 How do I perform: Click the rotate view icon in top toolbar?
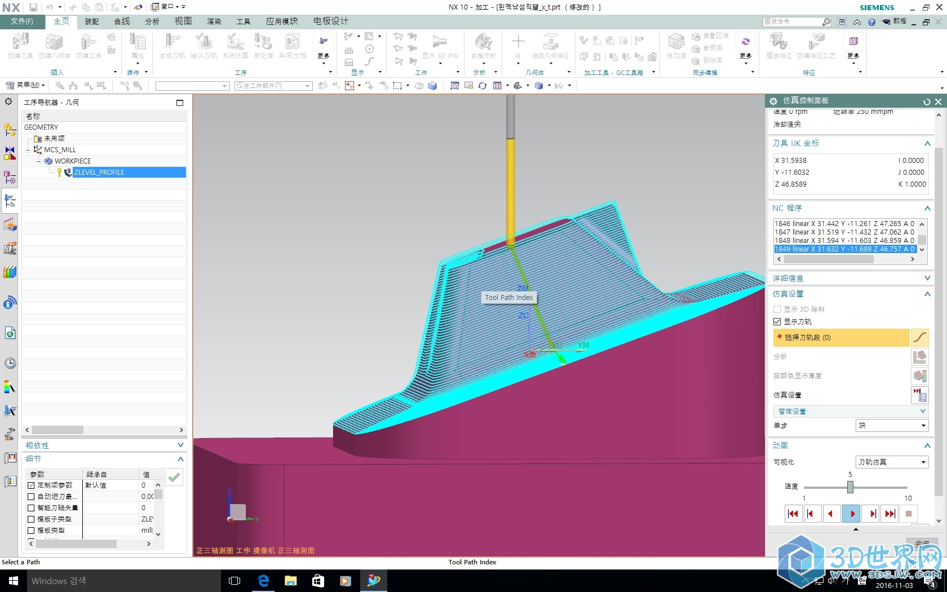coord(483,86)
